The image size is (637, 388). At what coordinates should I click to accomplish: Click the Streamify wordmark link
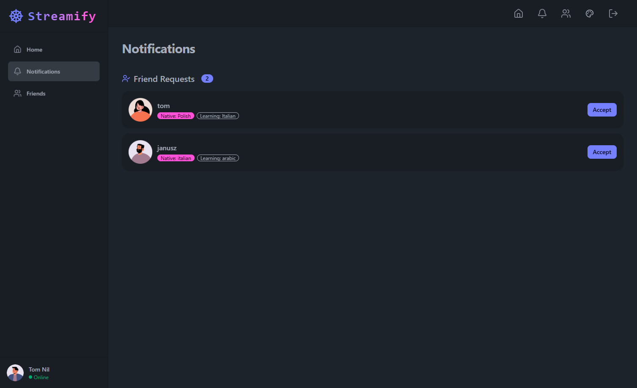62,16
